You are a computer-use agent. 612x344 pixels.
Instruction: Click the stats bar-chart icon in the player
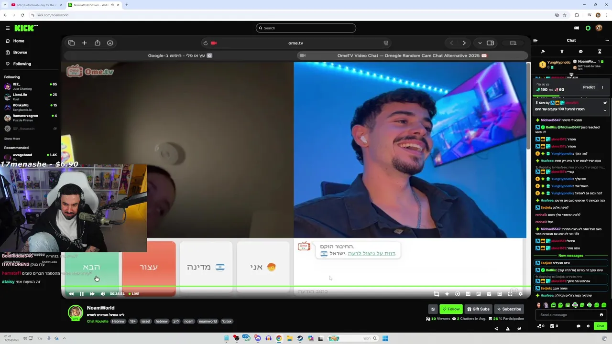pyautogui.click(x=468, y=294)
